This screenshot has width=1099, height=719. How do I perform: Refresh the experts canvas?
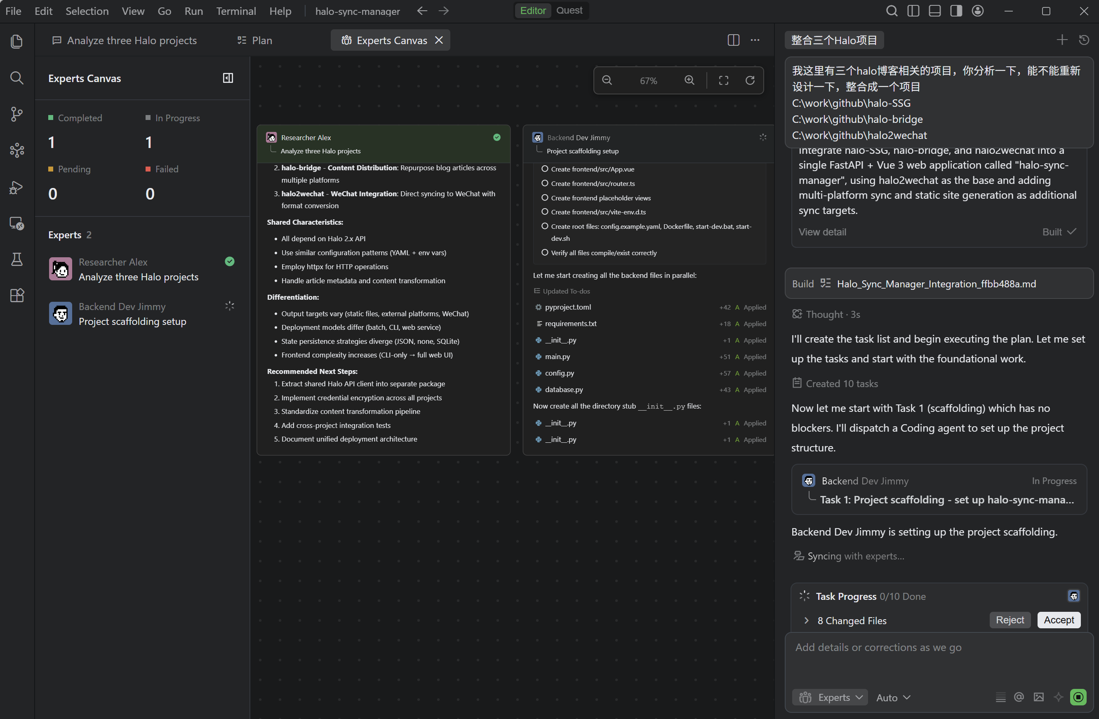(751, 80)
